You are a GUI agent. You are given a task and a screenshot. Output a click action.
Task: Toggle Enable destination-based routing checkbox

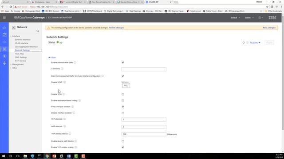tap(123, 101)
